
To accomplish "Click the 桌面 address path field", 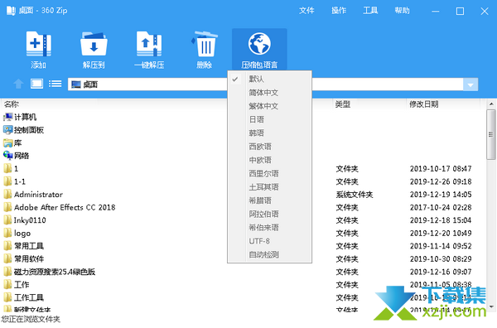I will 265,84.
